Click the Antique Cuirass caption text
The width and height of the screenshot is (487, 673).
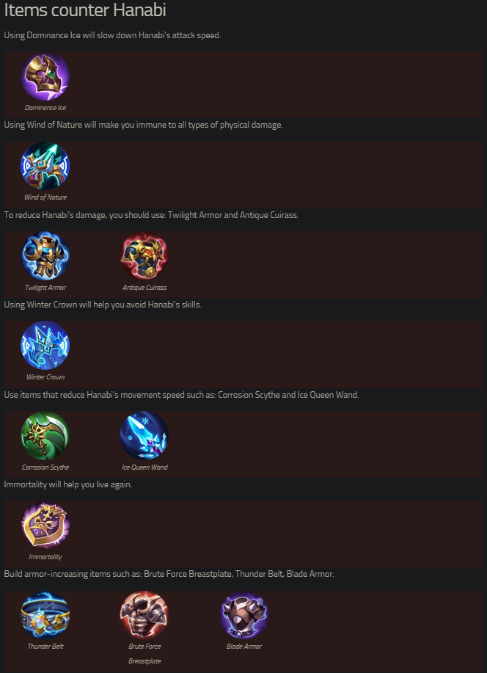click(x=144, y=288)
